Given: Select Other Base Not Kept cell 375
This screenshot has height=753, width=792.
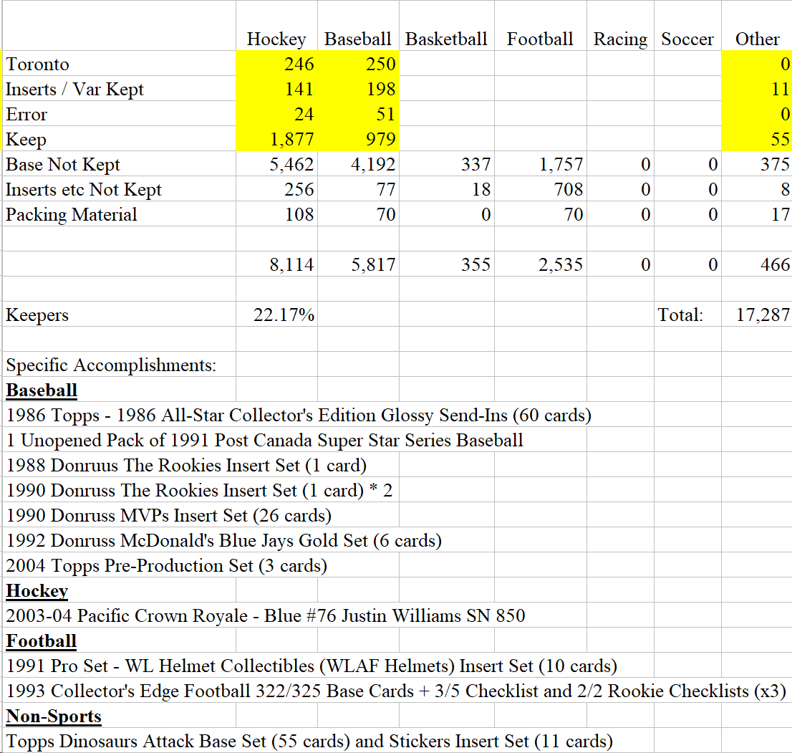Looking at the screenshot, I should point(757,164).
